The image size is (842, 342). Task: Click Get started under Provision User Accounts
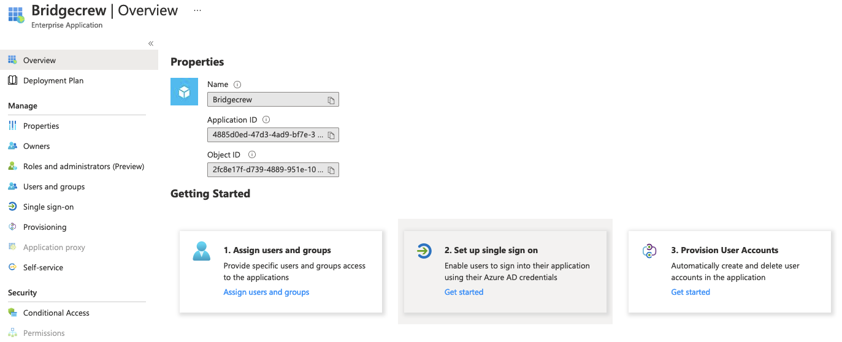pyautogui.click(x=691, y=292)
